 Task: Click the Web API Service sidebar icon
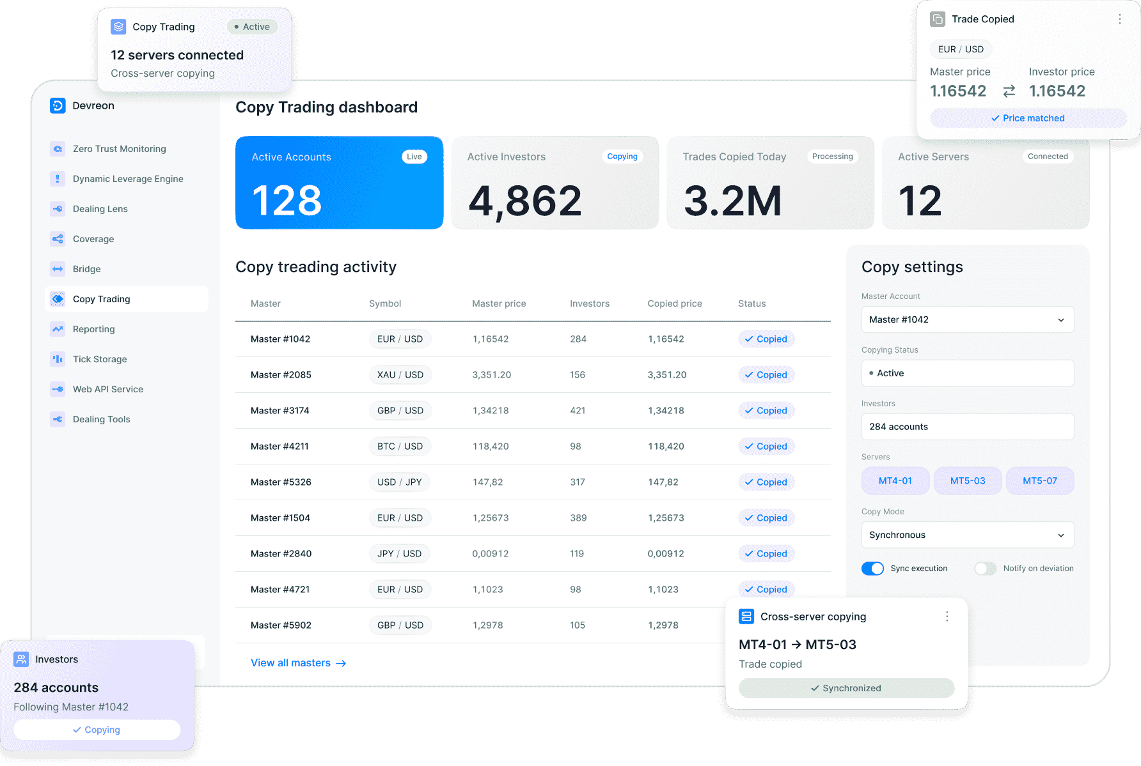pos(58,389)
